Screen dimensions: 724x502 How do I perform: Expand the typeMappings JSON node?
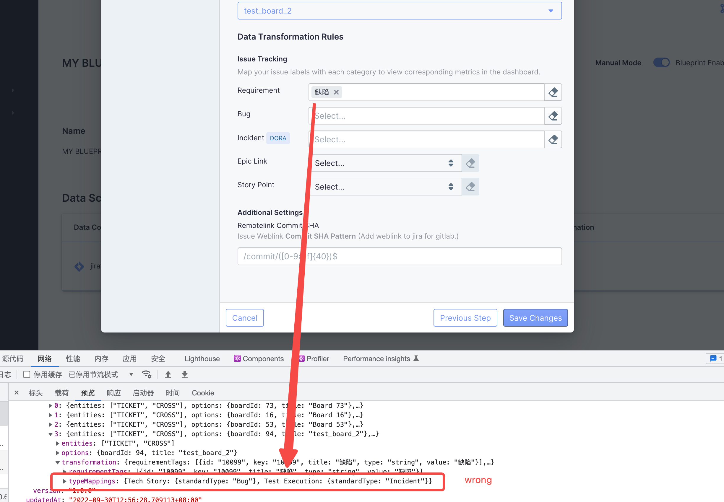coord(64,481)
